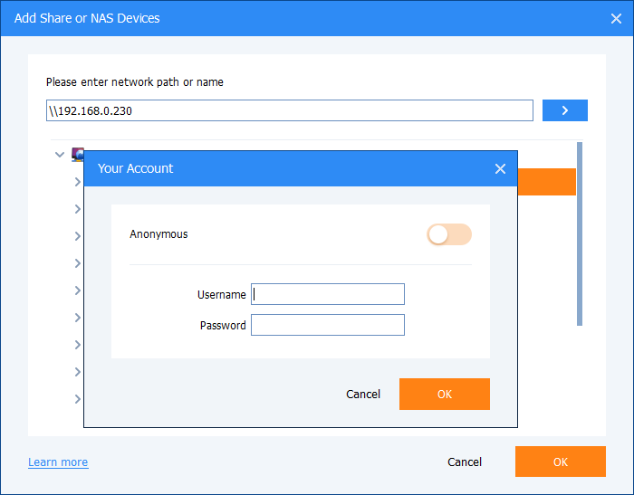The width and height of the screenshot is (634, 495).
Task: Expand the second child node chevron in tree
Action: tap(77, 209)
